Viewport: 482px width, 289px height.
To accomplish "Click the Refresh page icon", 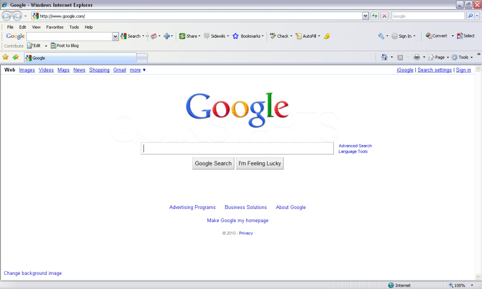I will (374, 16).
